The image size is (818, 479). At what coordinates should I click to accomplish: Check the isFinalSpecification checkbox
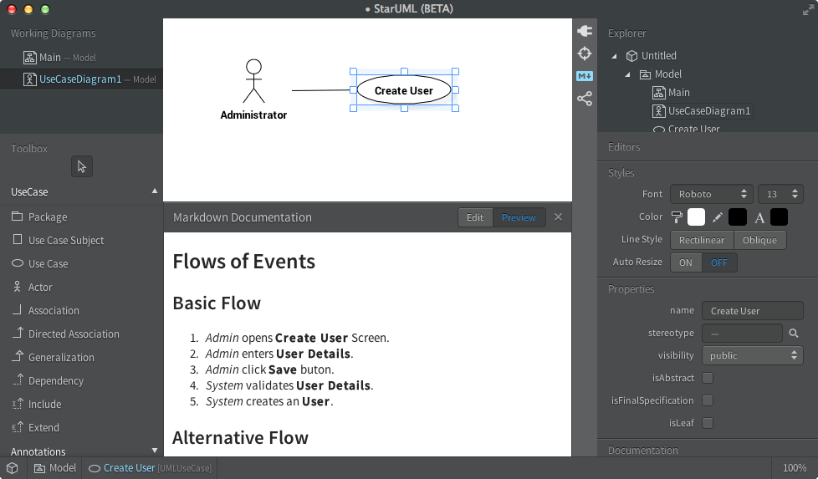708,400
